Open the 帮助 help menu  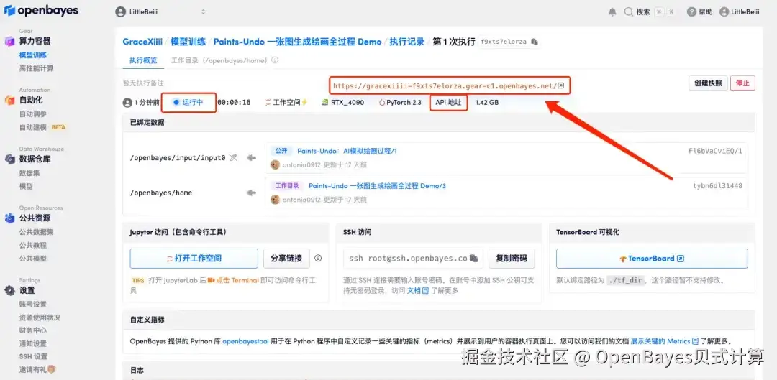point(700,12)
